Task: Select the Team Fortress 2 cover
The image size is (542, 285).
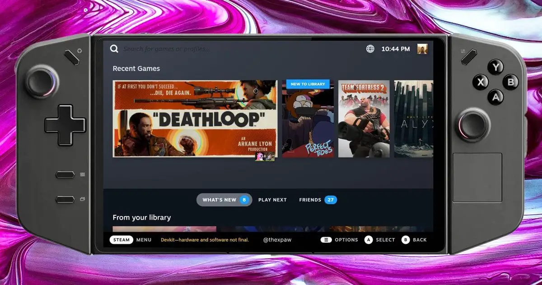Action: coord(364,119)
